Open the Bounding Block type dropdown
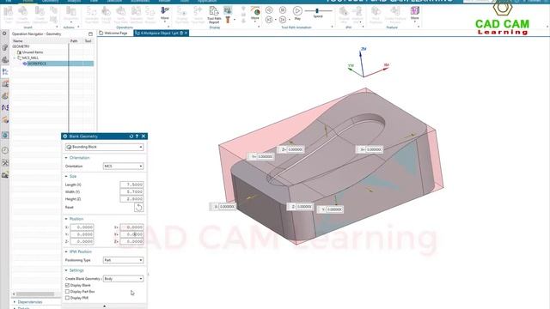The height and width of the screenshot is (309, 550). pyautogui.click(x=104, y=147)
